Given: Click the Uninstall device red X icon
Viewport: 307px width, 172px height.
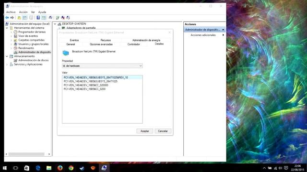Looking at the screenshot, I should point(63,18).
